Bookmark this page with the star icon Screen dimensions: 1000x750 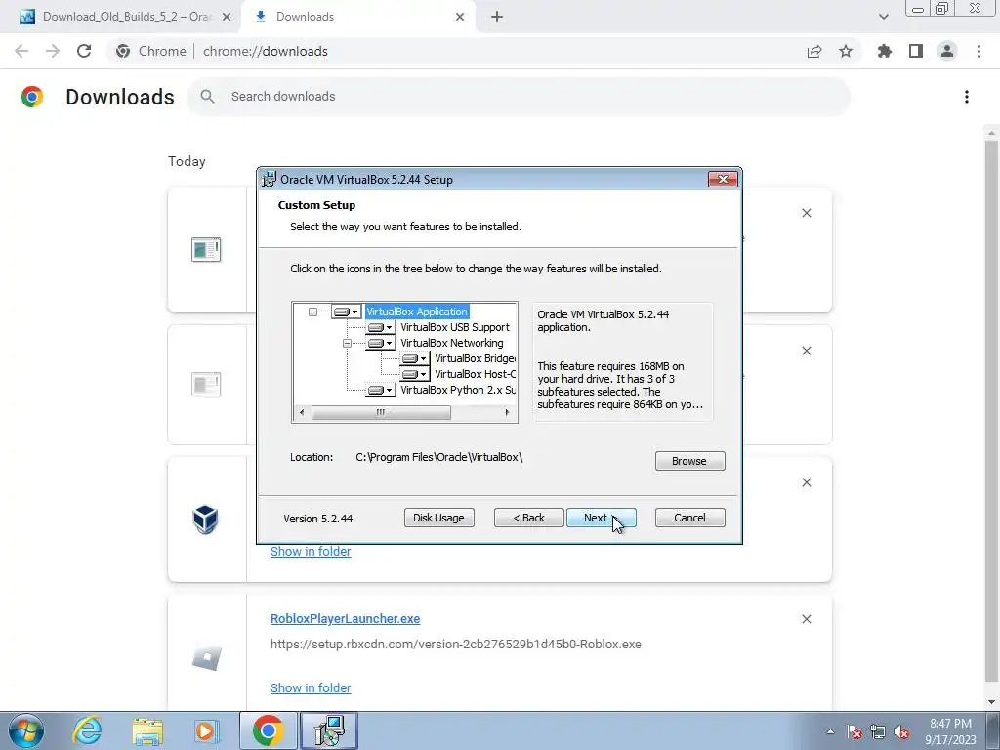click(846, 52)
